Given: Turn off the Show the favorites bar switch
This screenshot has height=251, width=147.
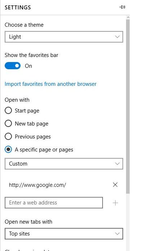Looking at the screenshot, I should 13,66.
